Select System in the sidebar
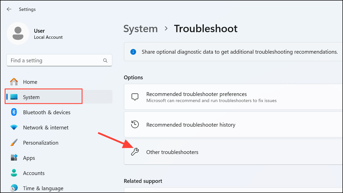 click(x=31, y=97)
